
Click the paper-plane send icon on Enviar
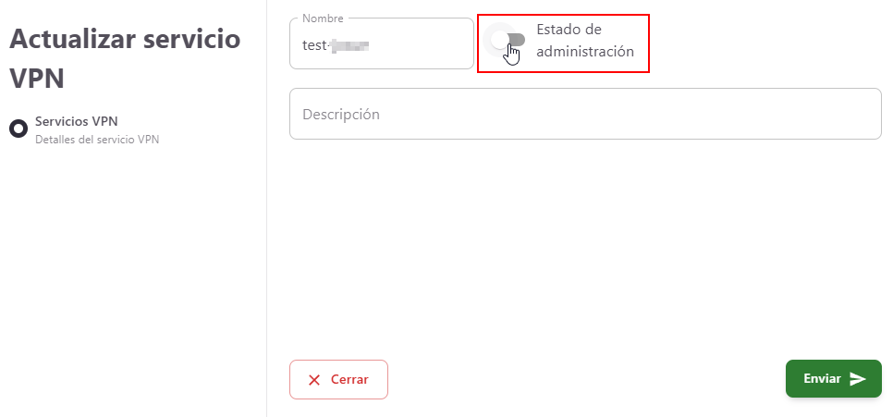(x=858, y=379)
